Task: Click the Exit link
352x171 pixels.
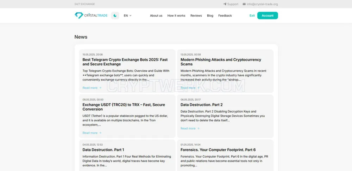Action: 252,15
